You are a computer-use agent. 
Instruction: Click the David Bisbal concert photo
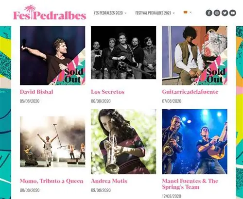click(52, 55)
